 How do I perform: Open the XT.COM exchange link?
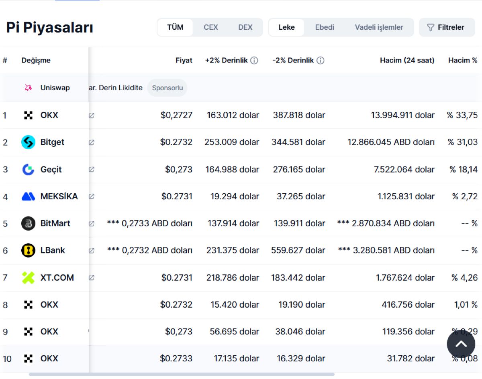coord(57,278)
